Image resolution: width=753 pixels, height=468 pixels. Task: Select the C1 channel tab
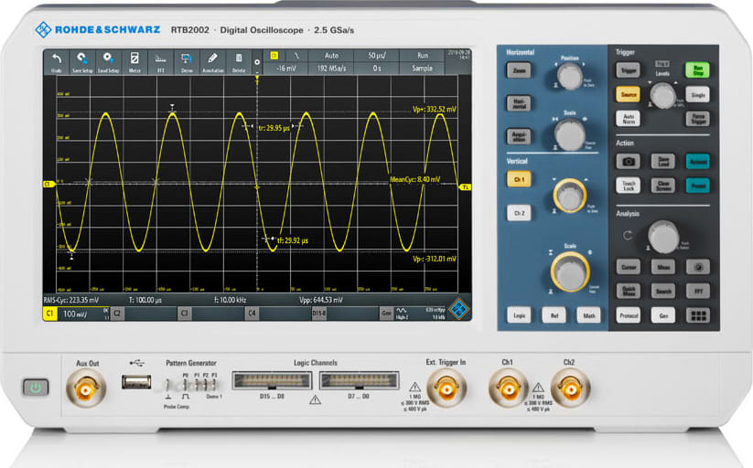(50, 314)
